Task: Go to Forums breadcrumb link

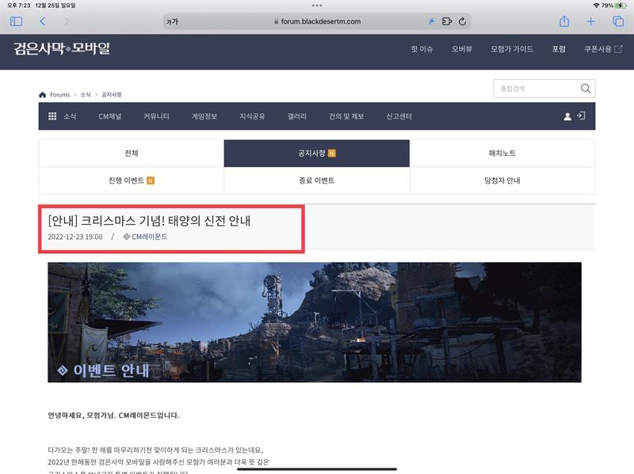Action: pos(60,94)
